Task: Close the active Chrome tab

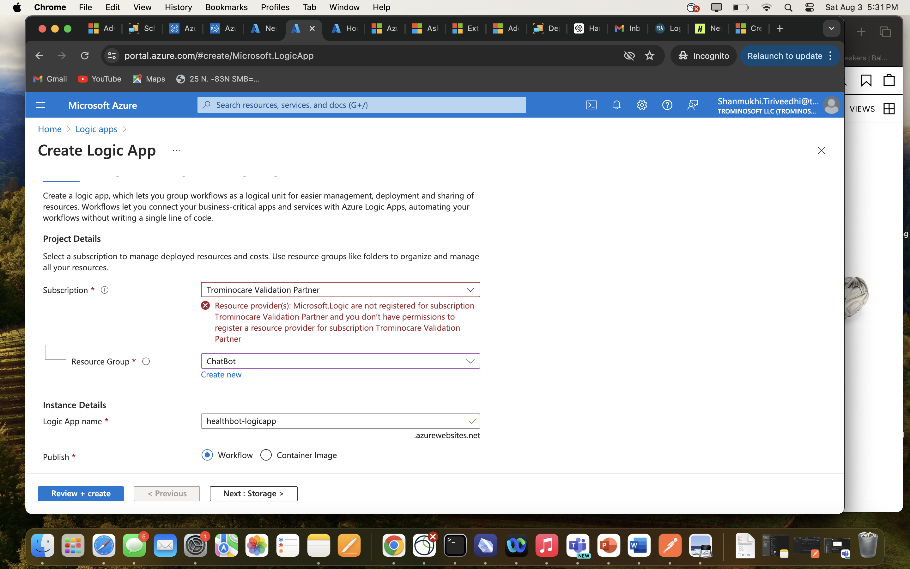Action: tap(312, 28)
